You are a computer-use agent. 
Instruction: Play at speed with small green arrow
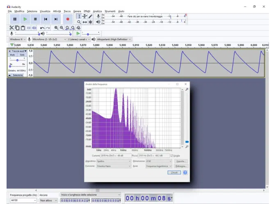point(78,33)
